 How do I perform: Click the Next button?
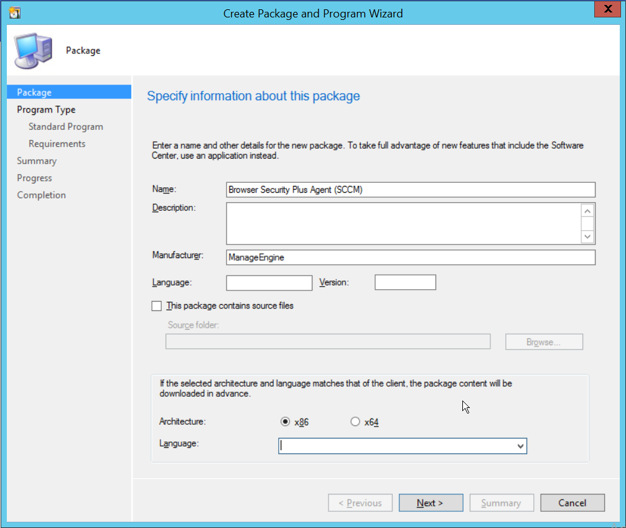click(431, 503)
